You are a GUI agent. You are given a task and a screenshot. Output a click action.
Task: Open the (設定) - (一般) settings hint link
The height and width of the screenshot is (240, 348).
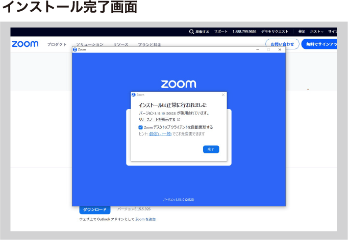[160, 134]
